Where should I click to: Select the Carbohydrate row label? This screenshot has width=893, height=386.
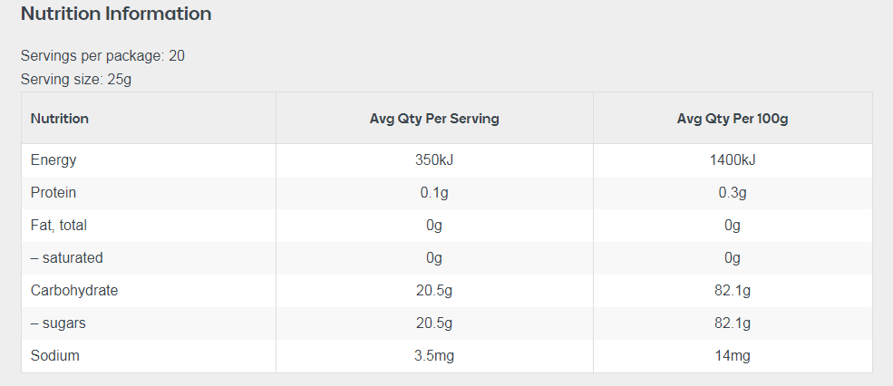pos(74,291)
